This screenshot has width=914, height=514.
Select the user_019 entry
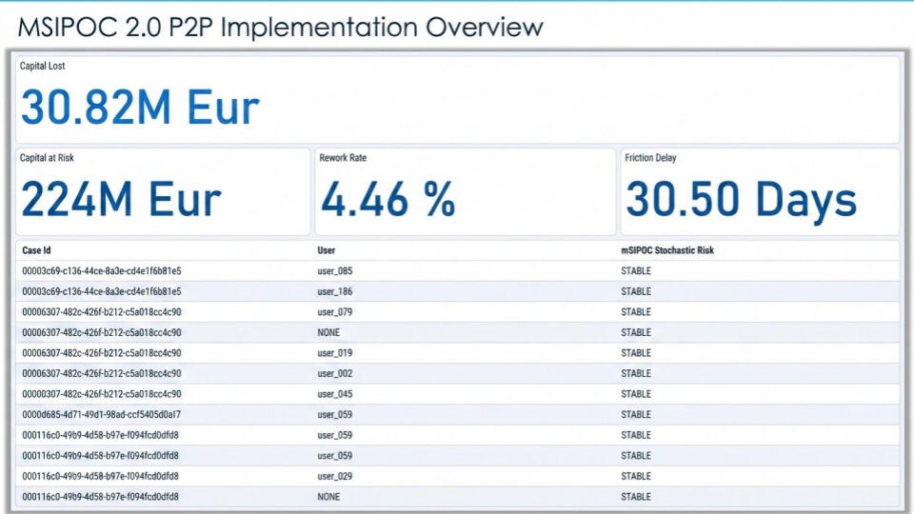(x=335, y=353)
